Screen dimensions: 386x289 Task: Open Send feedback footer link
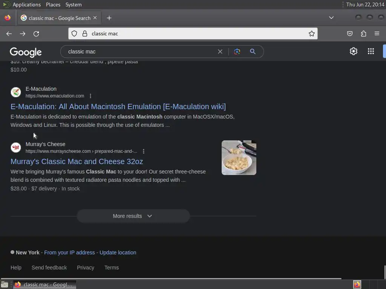tap(49, 268)
